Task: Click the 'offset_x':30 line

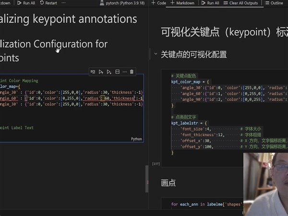Action: click(x=196, y=141)
